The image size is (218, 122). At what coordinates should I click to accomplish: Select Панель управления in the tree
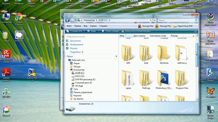(83, 92)
